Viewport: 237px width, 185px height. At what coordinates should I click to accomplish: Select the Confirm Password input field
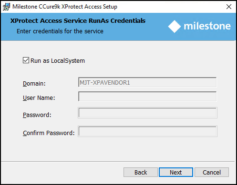pos(147,131)
